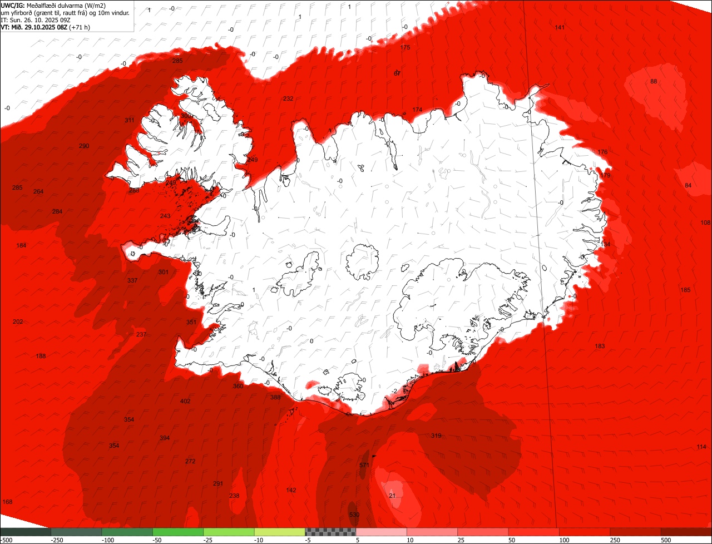712x544 pixels.
Task: Click the map value 183 southeast of Iceland
Action: click(x=600, y=346)
